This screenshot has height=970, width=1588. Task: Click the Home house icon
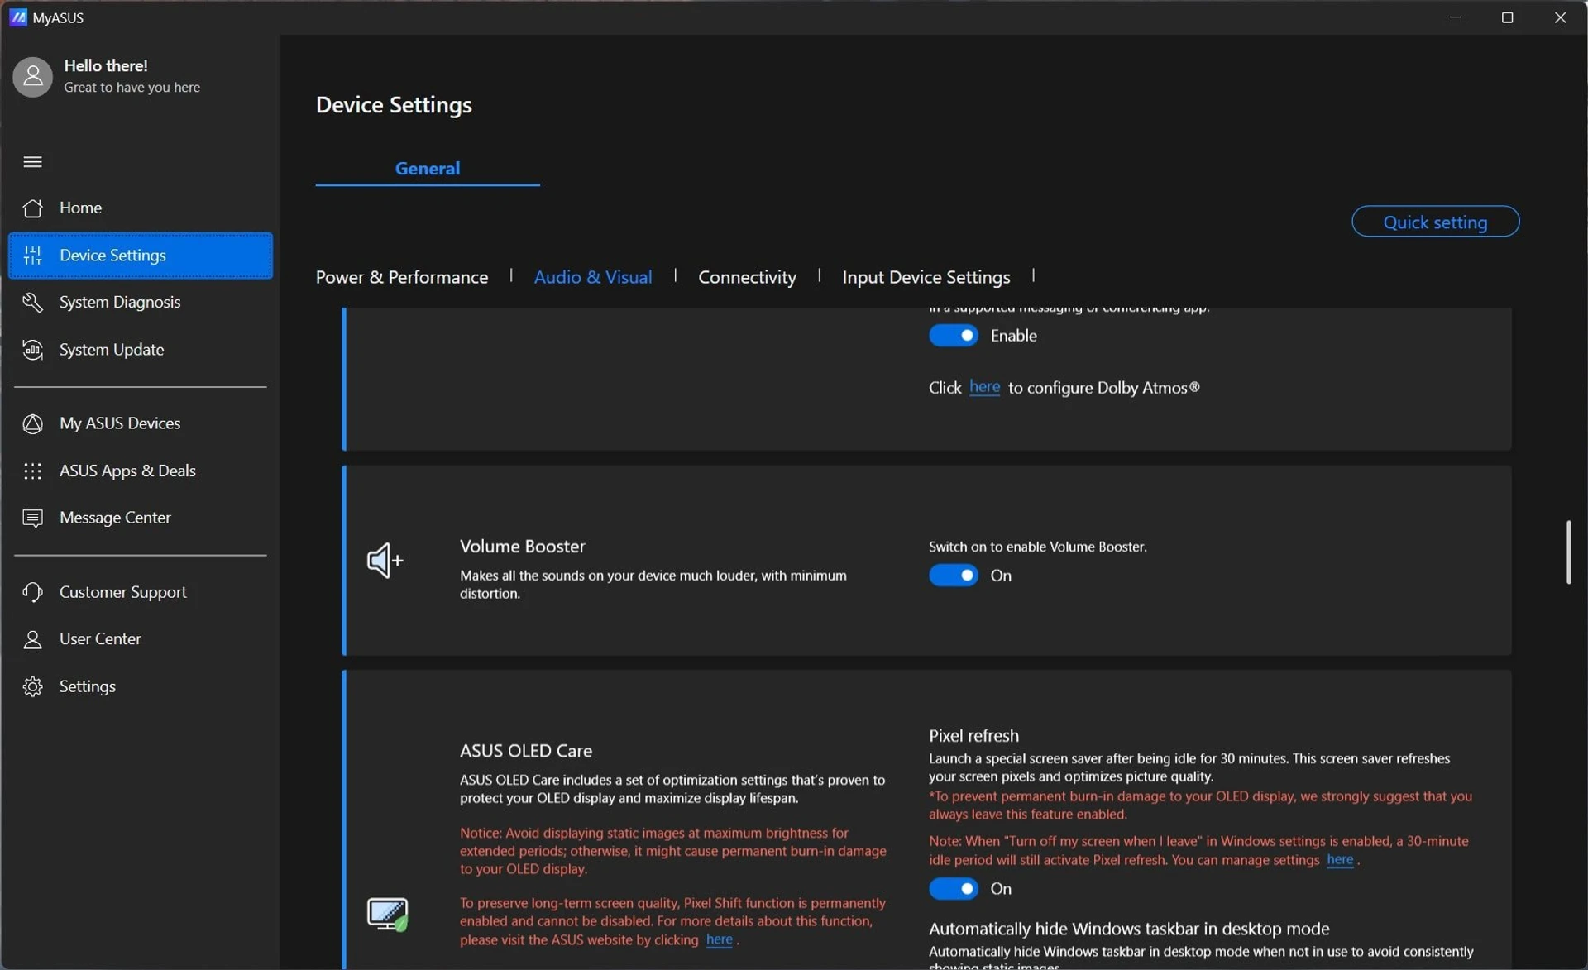(x=32, y=208)
